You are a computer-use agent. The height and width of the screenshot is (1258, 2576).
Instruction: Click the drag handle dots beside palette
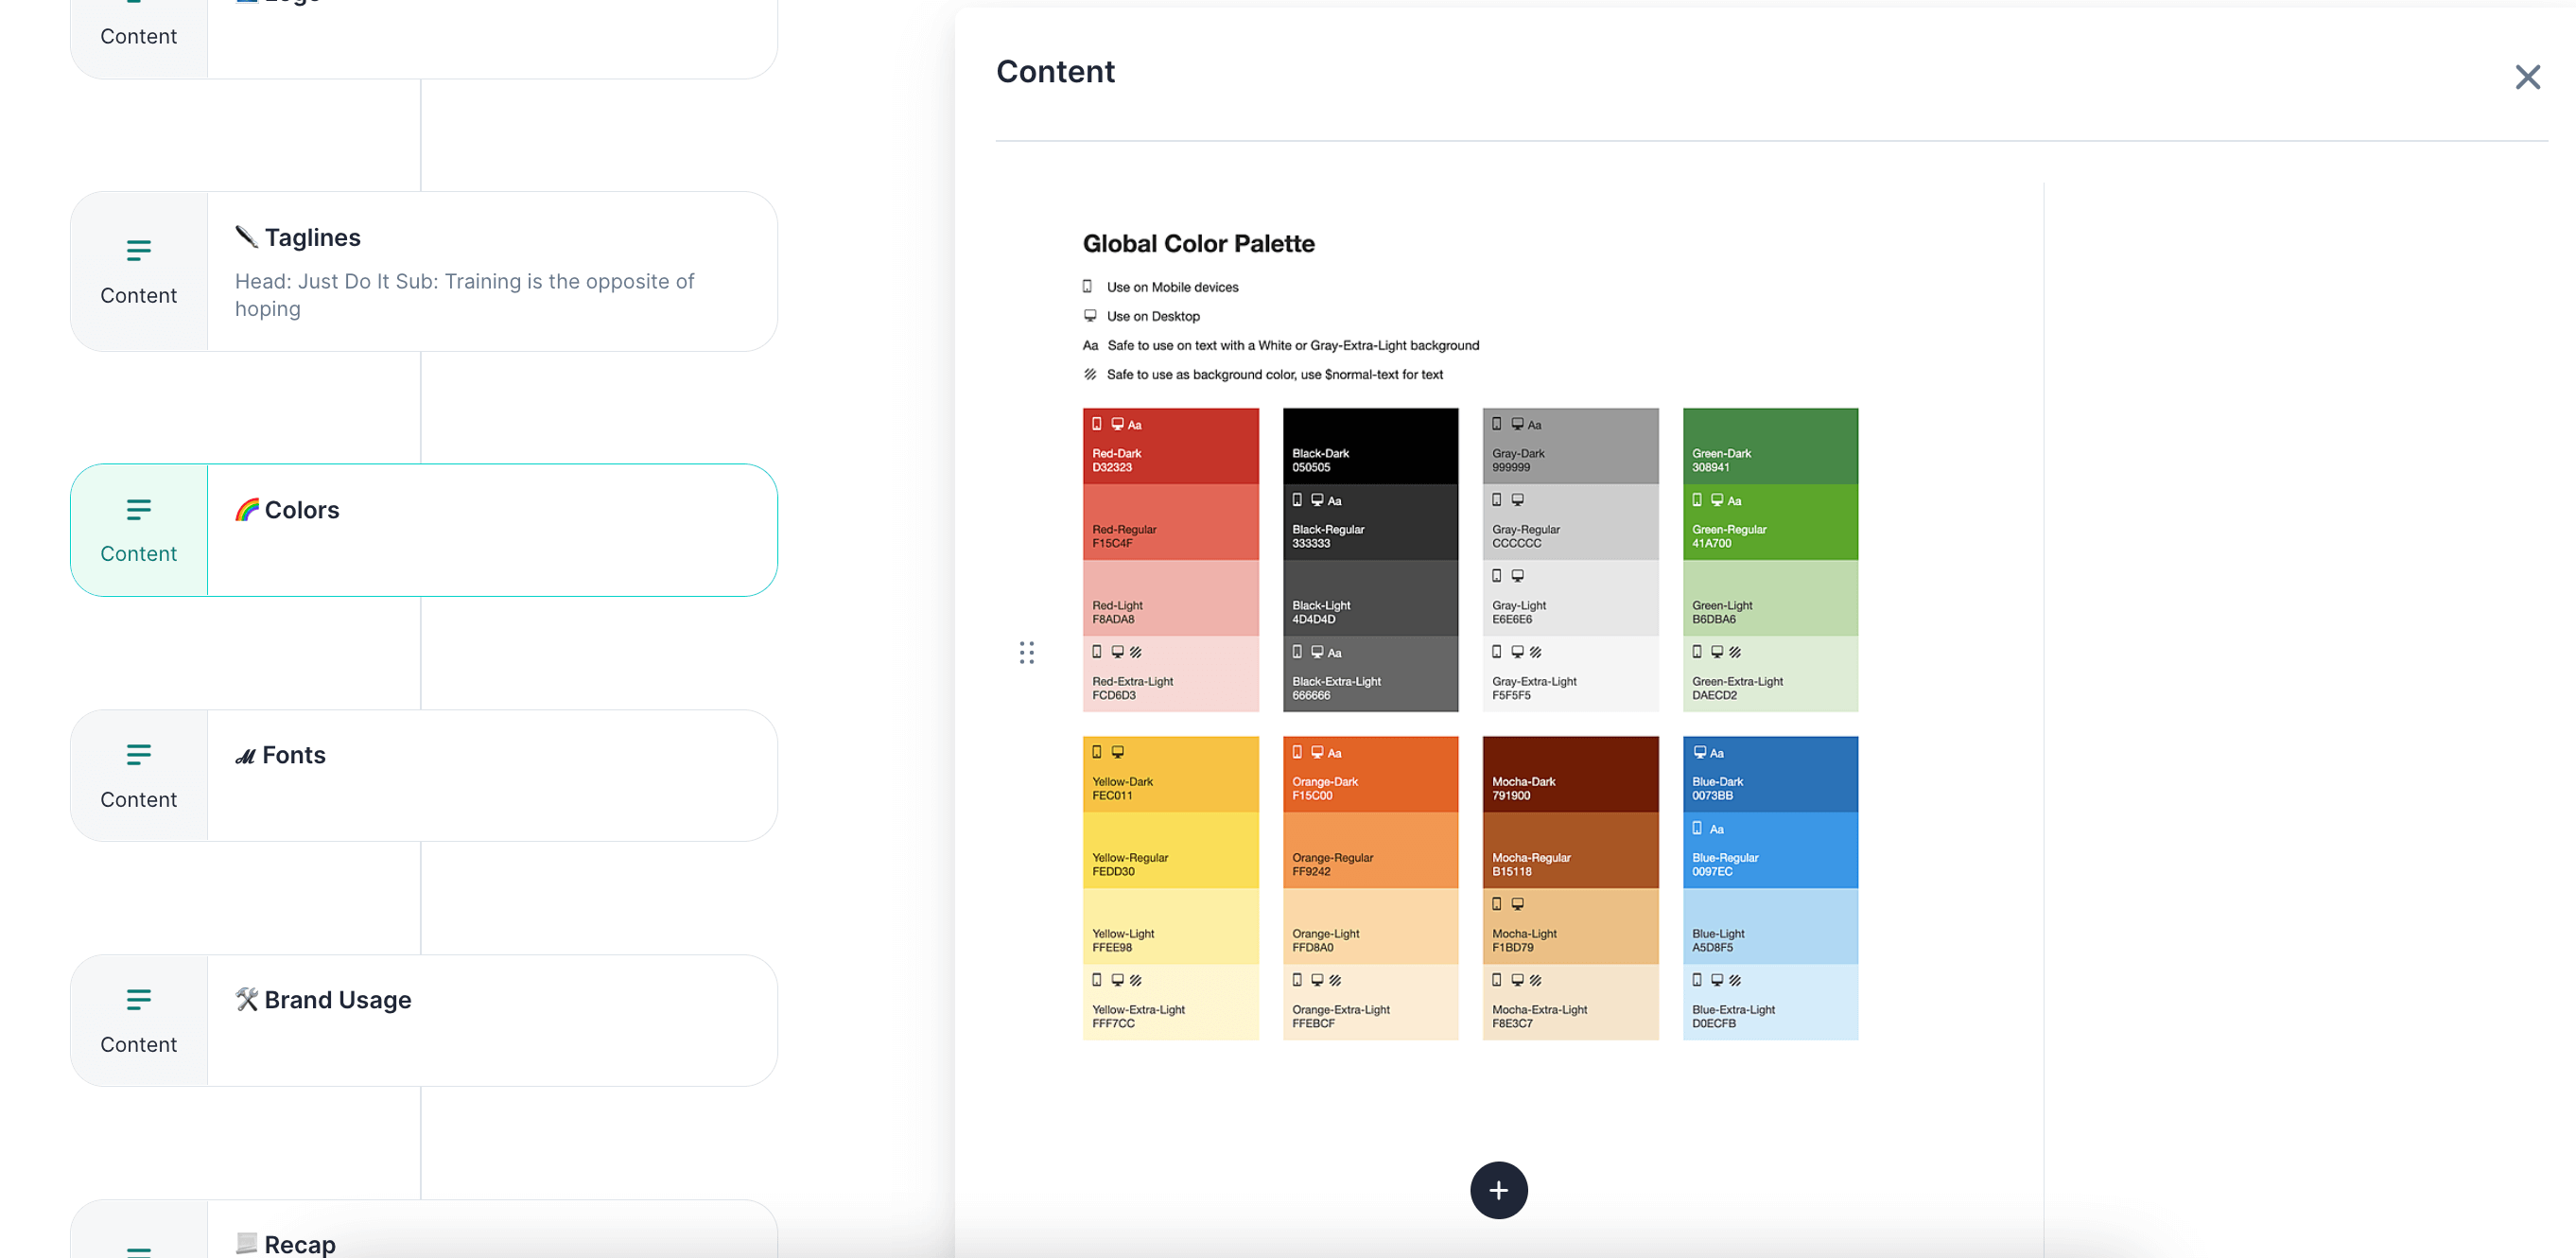1026,652
